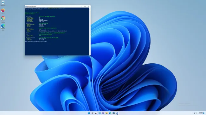Select the Google Chrome desktop shortcut
The width and height of the screenshot is (206, 115).
click(x=3, y=19)
